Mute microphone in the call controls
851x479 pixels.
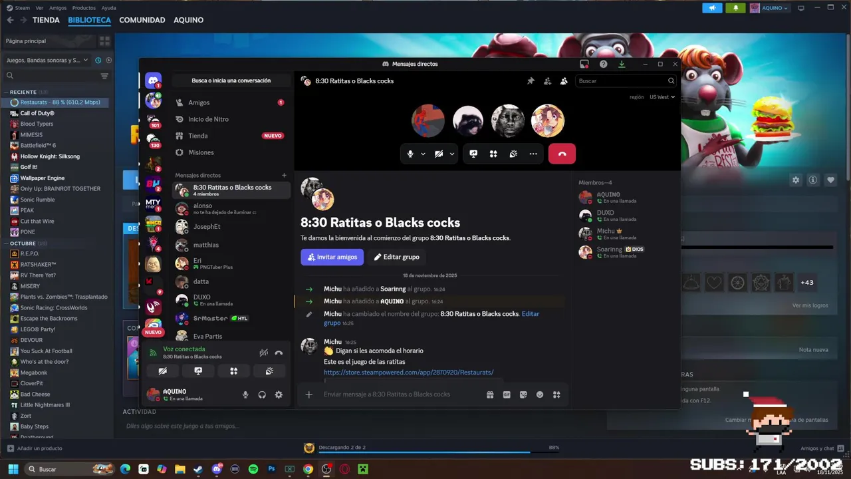410,154
